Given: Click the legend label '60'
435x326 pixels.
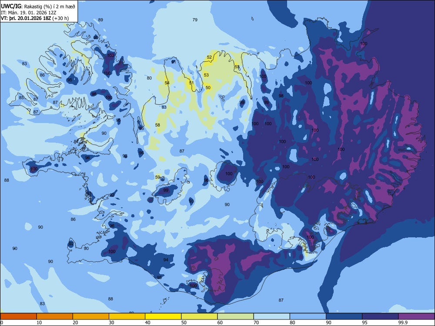Looking at the screenshot, I should (x=220, y=323).
